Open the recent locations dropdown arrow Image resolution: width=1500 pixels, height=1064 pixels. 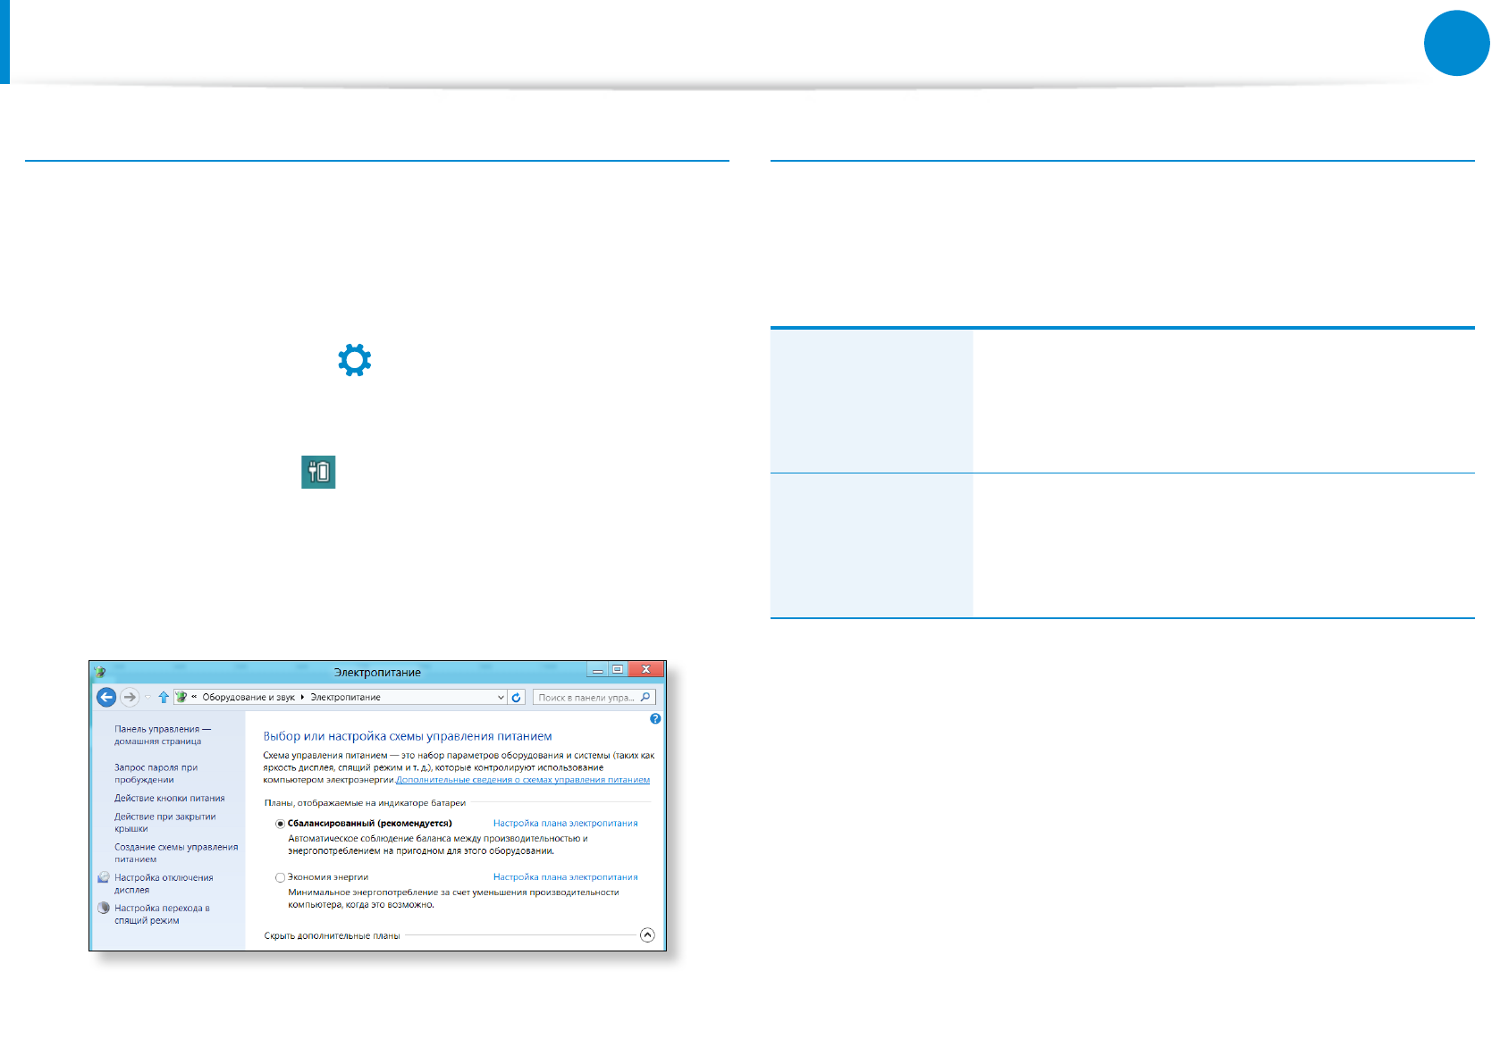147,697
